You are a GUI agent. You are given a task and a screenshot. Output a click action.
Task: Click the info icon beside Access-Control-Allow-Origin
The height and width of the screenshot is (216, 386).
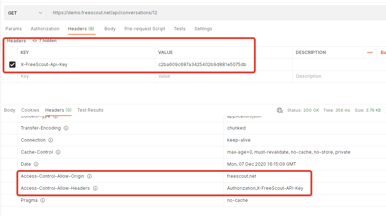pos(89,176)
